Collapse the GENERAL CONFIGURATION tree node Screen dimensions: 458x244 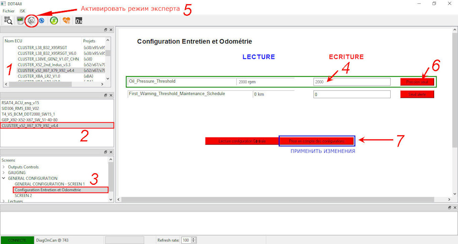click(x=3, y=178)
